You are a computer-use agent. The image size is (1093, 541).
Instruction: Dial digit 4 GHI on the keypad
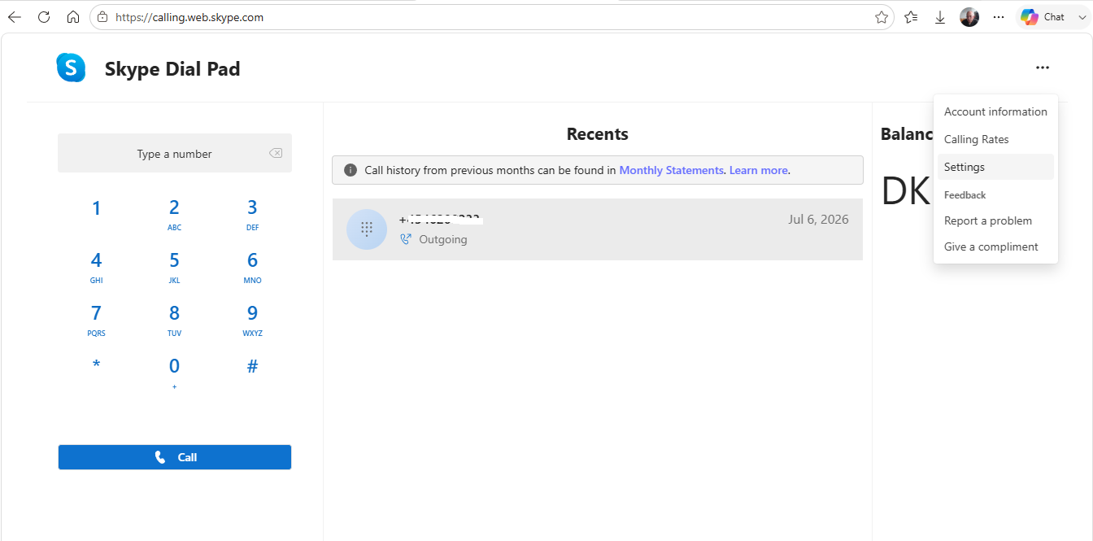(x=96, y=268)
